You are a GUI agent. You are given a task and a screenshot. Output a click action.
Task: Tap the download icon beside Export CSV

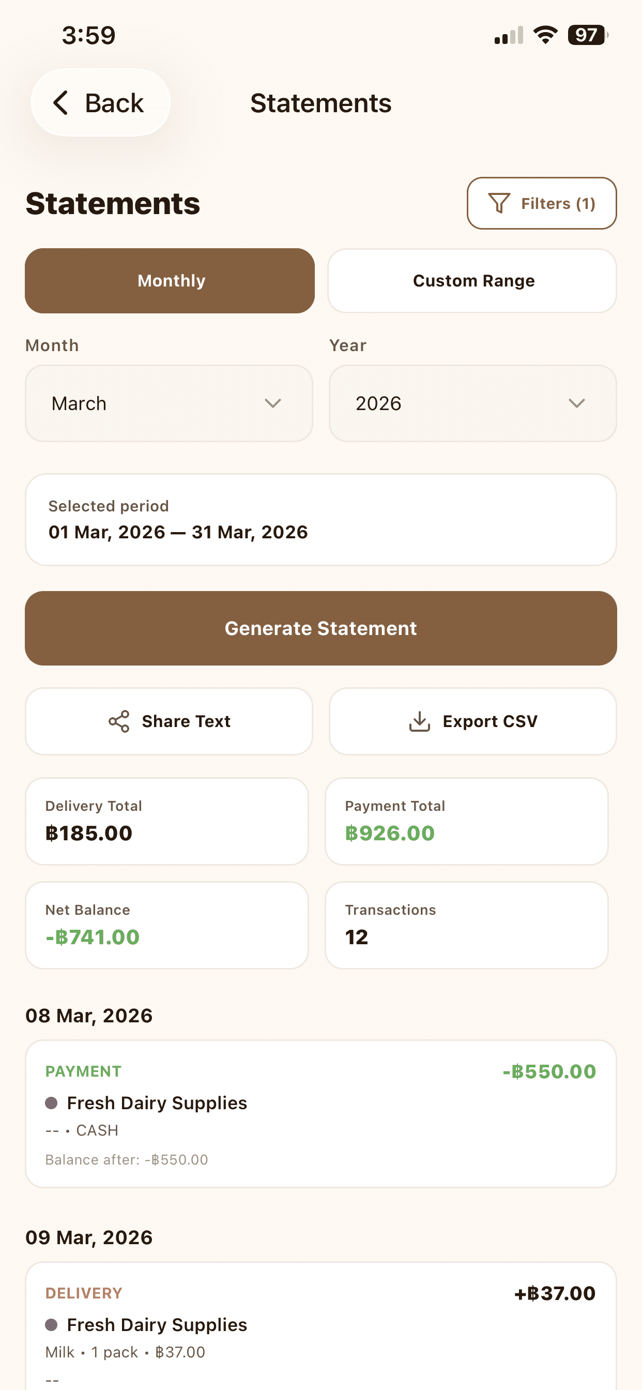coord(419,721)
